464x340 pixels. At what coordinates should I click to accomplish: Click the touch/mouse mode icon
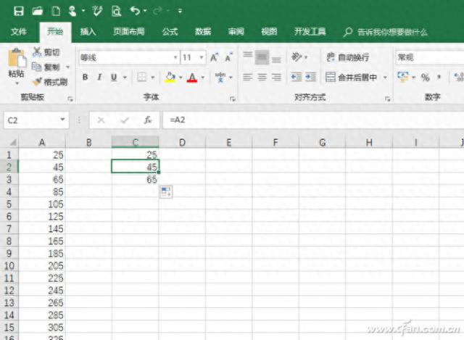click(x=72, y=12)
